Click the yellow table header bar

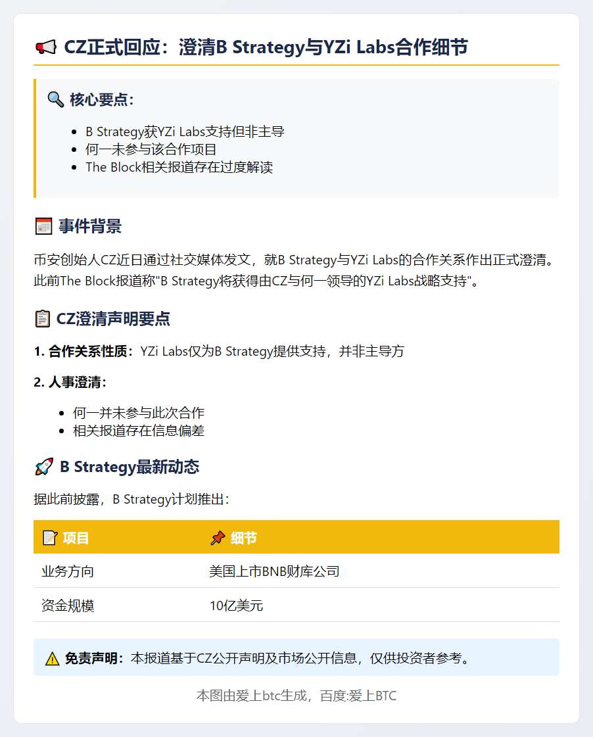(x=394, y=537)
